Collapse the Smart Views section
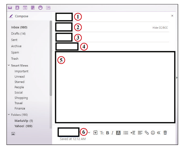The width and height of the screenshot is (187, 151). click(x=9, y=65)
